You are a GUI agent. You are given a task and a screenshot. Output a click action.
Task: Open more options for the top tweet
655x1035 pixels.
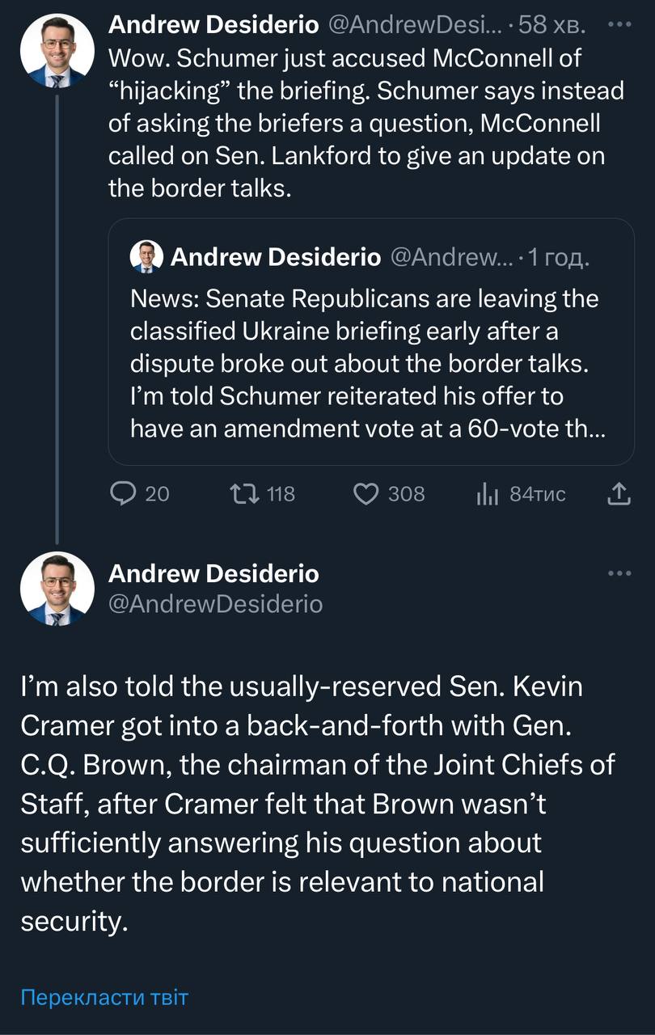619,24
